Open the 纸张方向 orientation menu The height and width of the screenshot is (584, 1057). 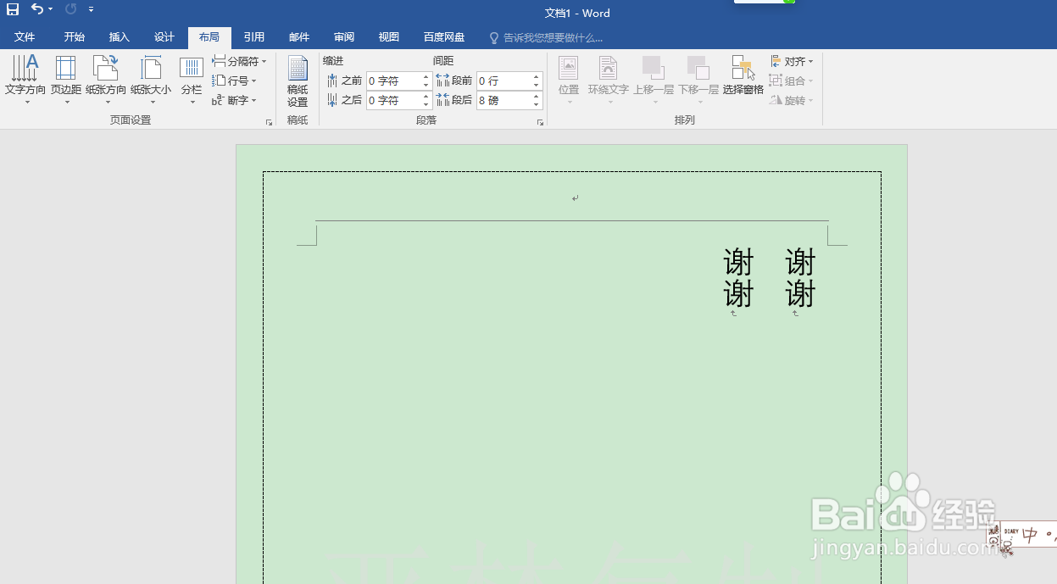coord(106,81)
